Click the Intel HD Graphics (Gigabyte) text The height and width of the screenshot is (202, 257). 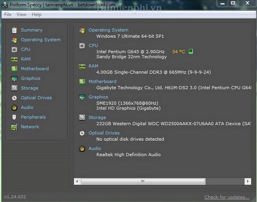[128, 108]
